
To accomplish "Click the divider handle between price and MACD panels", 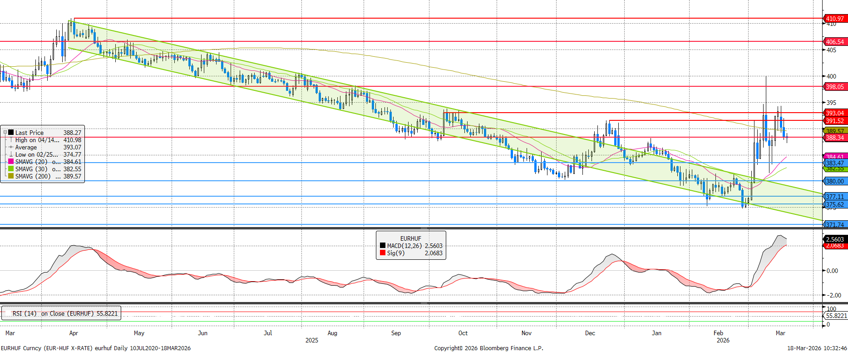I will [x=424, y=228].
